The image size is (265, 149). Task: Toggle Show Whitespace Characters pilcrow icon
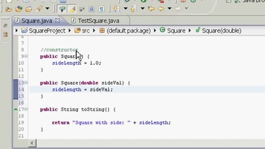coord(101,9)
